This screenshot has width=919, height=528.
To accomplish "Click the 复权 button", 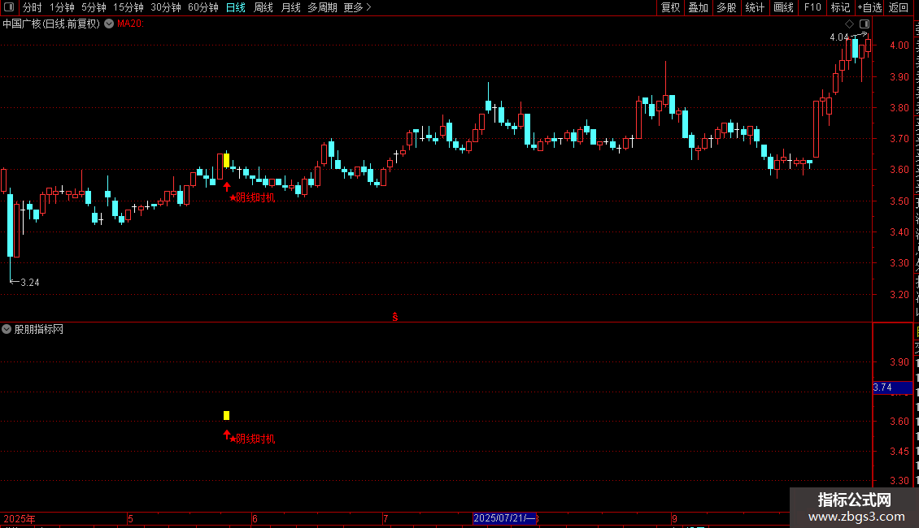I will click(x=670, y=7).
